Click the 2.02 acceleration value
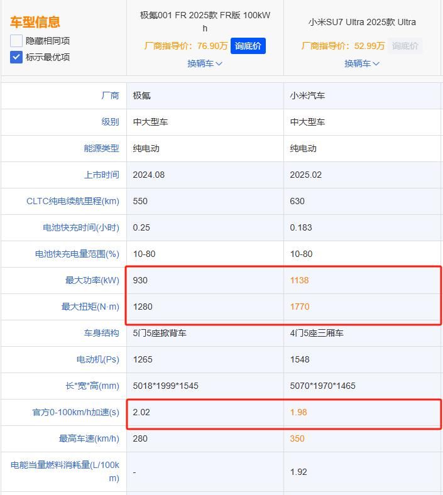 (141, 412)
